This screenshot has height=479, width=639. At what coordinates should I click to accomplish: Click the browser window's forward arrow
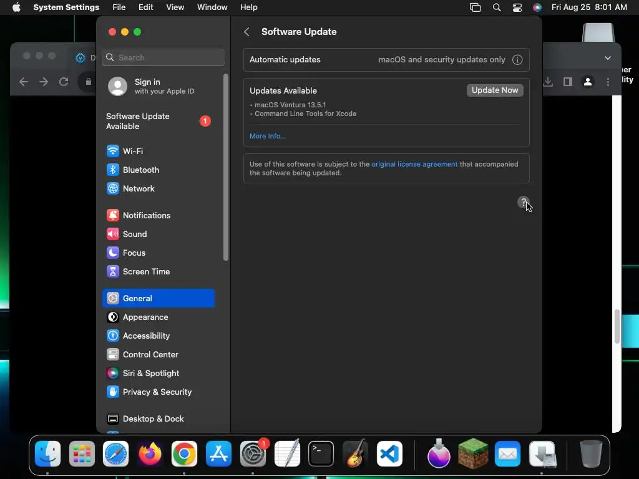click(44, 82)
